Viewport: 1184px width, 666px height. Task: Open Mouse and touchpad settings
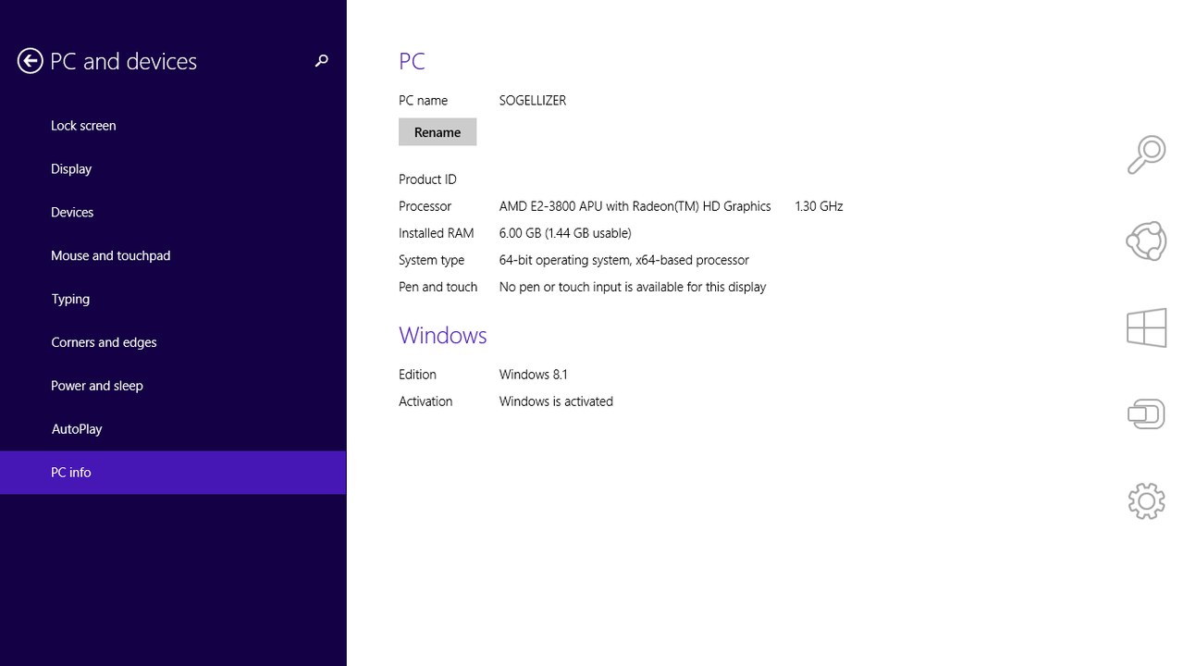point(173,256)
